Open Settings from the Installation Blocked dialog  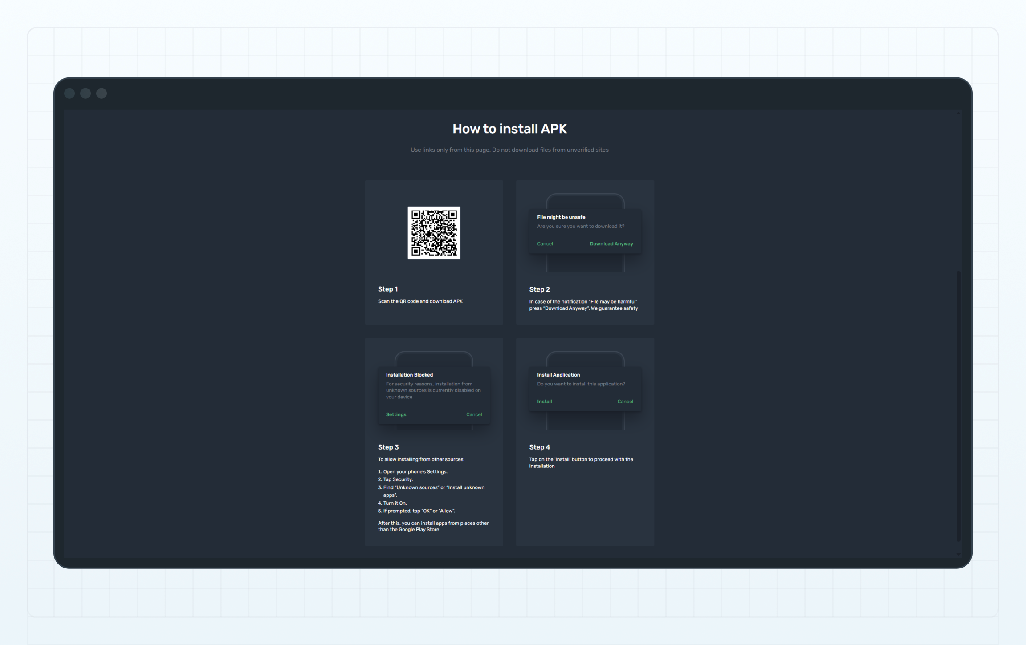click(395, 414)
